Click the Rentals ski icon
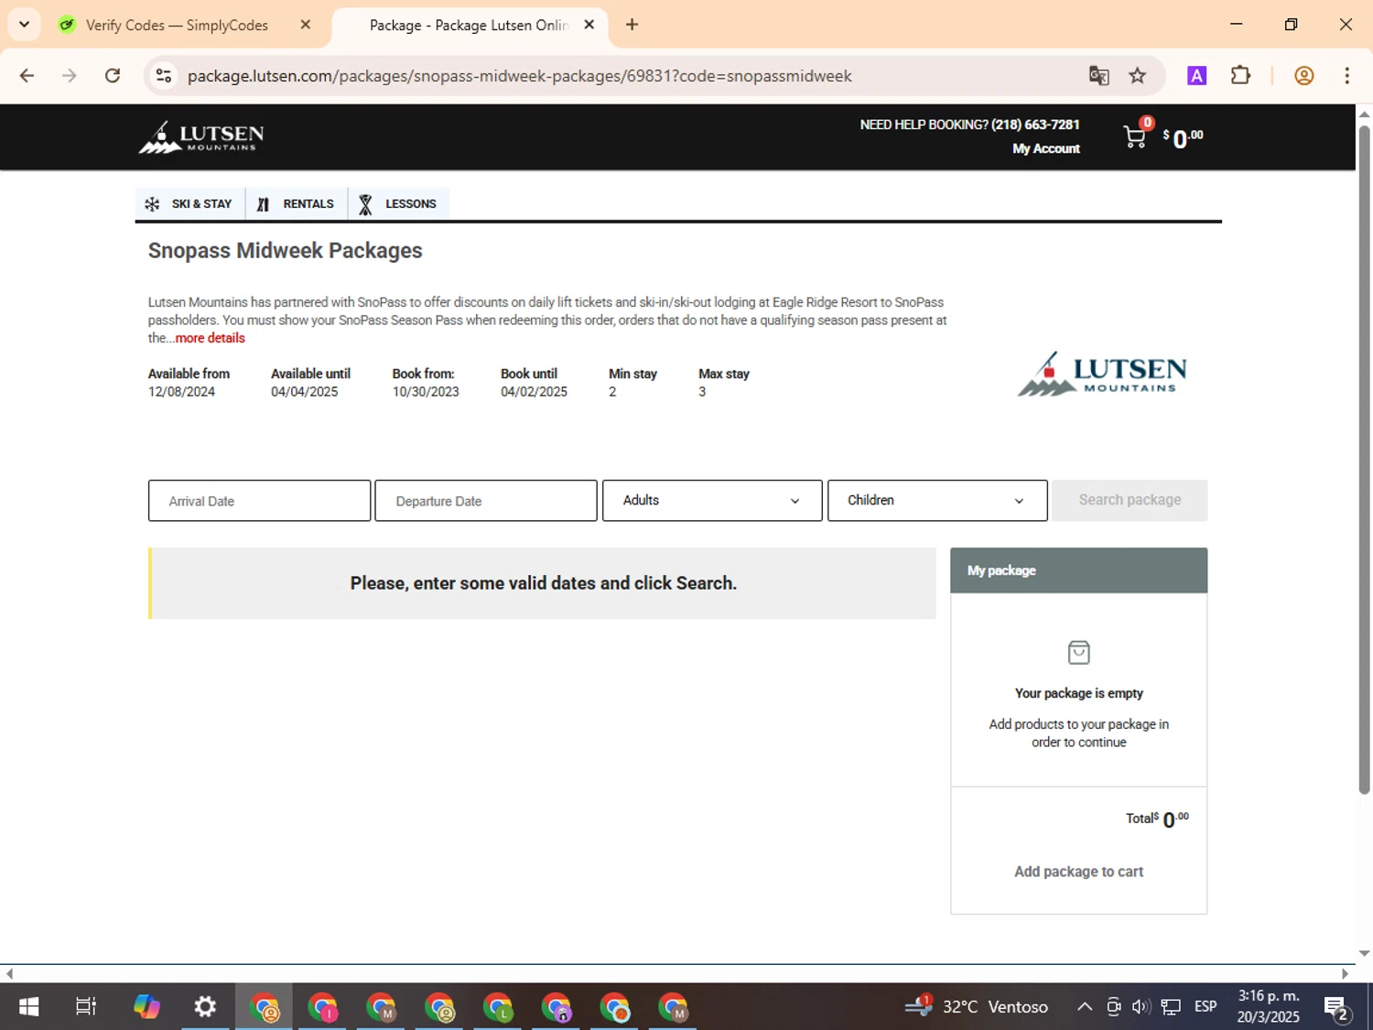 [263, 204]
